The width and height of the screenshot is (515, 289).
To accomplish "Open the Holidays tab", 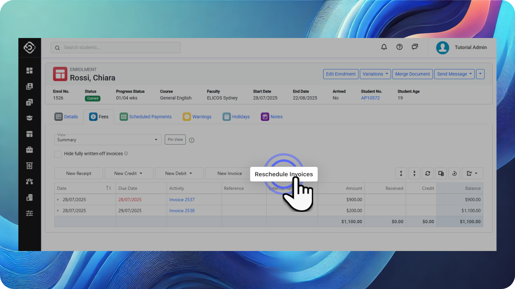I will point(236,117).
